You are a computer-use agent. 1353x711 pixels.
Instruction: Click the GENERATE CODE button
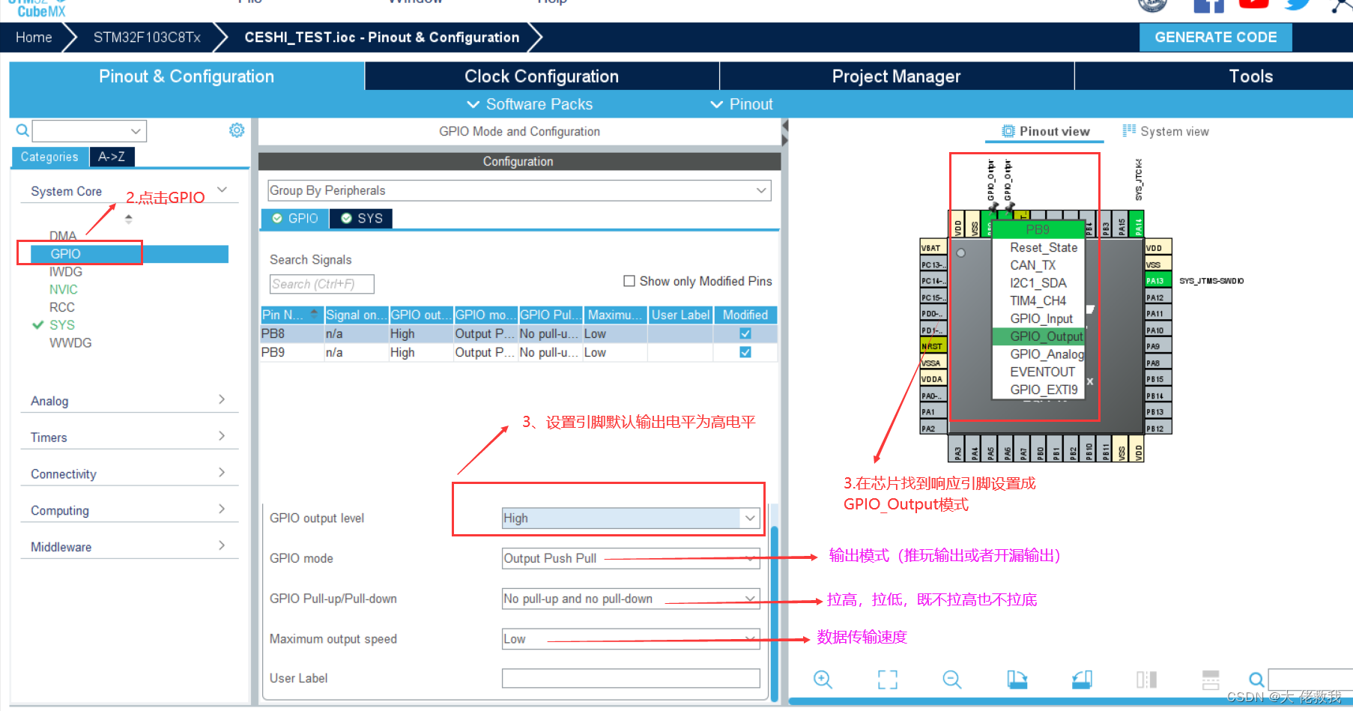click(x=1215, y=37)
